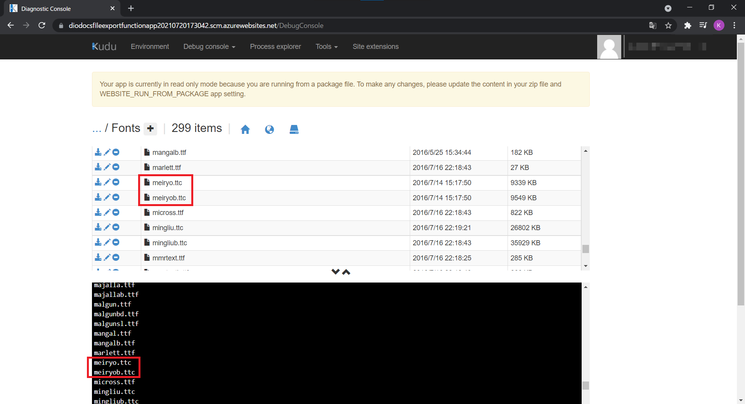Delete the mangalb.ttf file
Viewport: 745px width, 404px height.
pyautogui.click(x=116, y=152)
